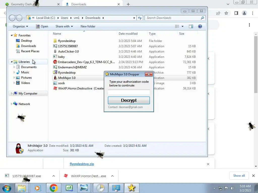Select Downloads in Favorites
This screenshot has height=193, width=258.
point(28,46)
